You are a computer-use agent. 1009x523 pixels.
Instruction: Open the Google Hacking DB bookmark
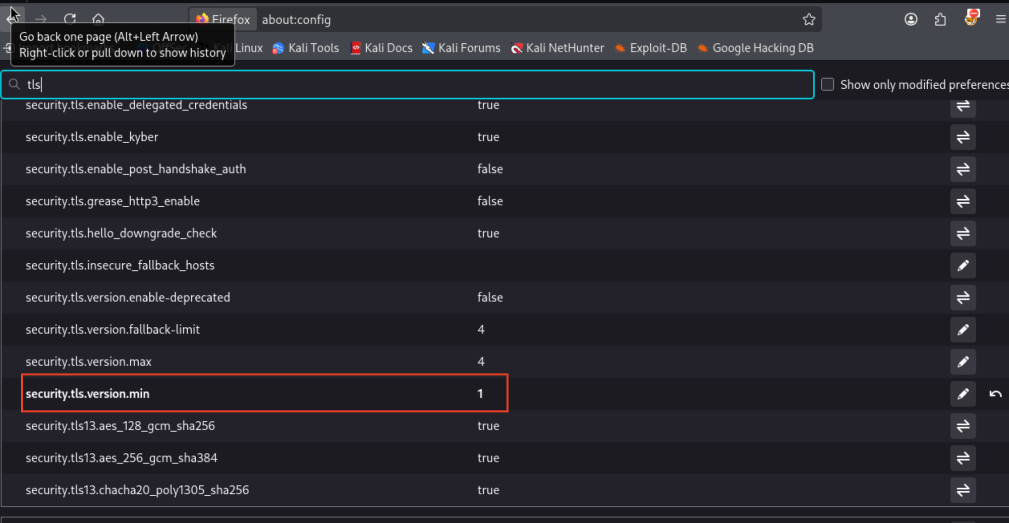(755, 48)
